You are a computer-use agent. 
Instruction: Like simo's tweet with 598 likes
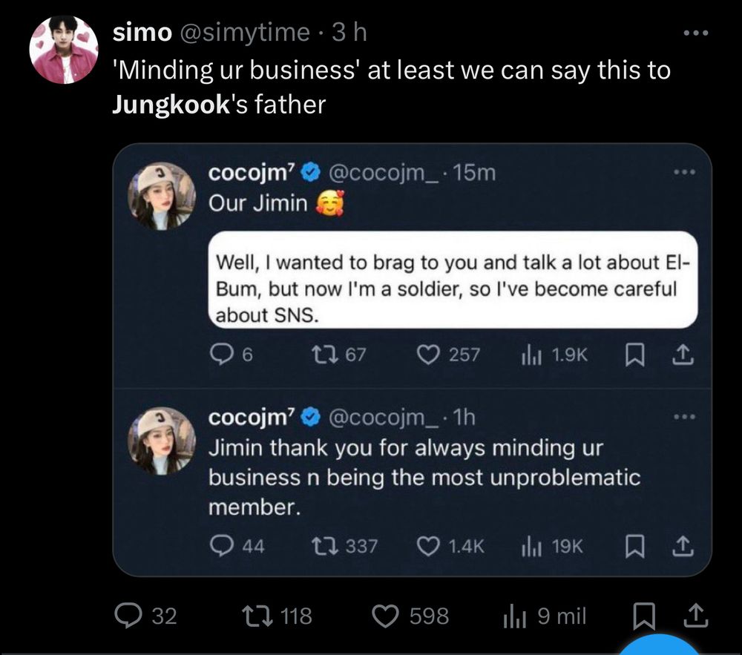(386, 616)
